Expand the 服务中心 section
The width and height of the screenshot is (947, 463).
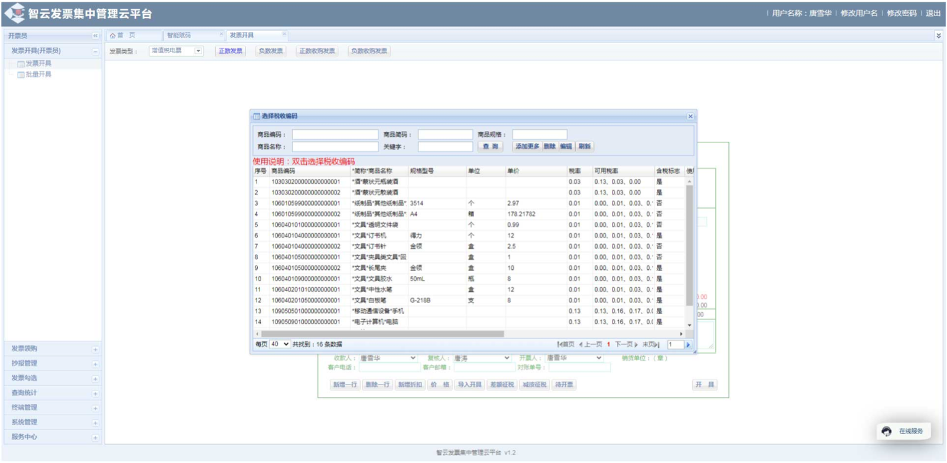(95, 438)
